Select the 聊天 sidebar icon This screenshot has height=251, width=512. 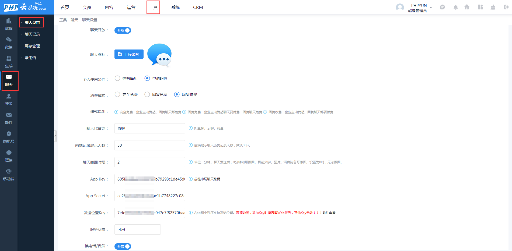[x=9, y=81]
